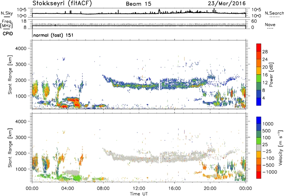Click the Velocity [m s-1] color bar label
Viewport: 284px width, 196px height.
point(280,148)
